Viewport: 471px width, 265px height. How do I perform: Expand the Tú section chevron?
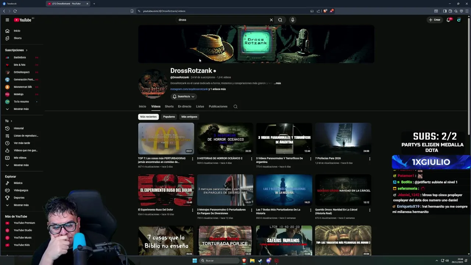11,121
